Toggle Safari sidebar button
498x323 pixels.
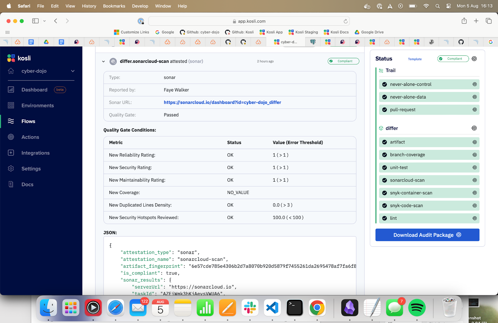click(x=35, y=21)
